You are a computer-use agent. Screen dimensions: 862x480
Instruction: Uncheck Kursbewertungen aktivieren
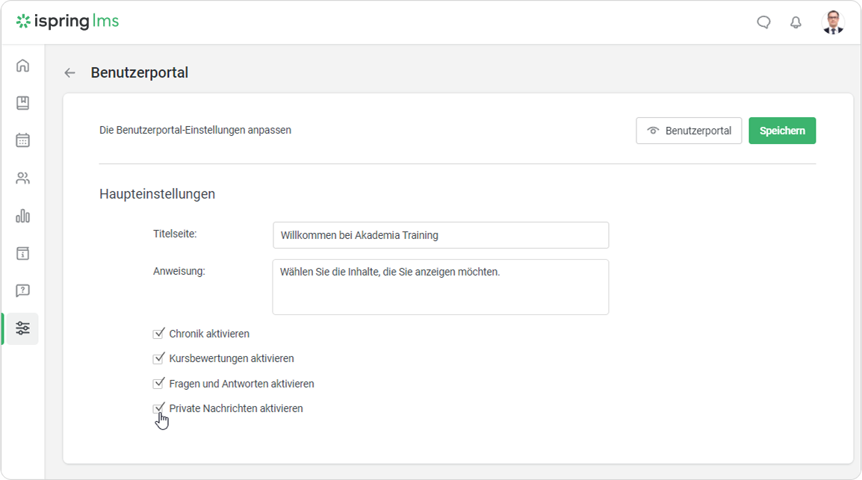click(x=158, y=358)
